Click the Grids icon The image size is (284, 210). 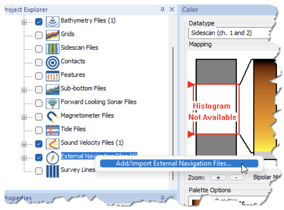coord(52,35)
